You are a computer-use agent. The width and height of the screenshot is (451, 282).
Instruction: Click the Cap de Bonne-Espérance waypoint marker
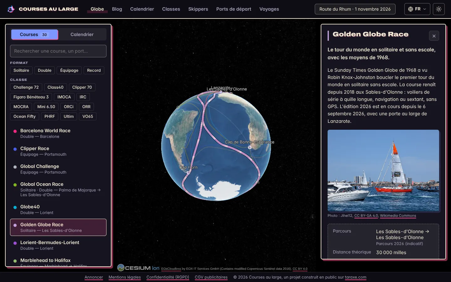point(250,147)
